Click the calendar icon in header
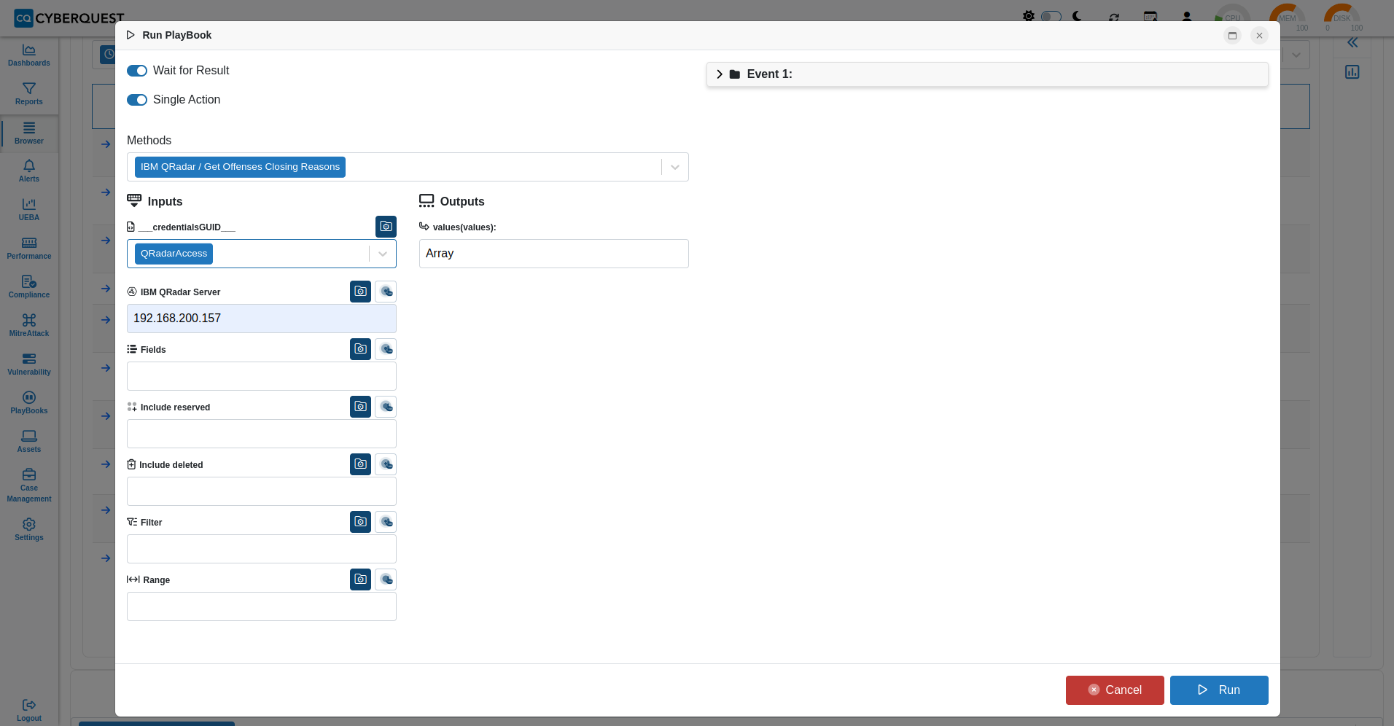The width and height of the screenshot is (1394, 726). click(1150, 16)
